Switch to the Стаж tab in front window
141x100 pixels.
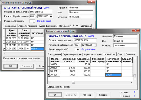tap(120, 54)
